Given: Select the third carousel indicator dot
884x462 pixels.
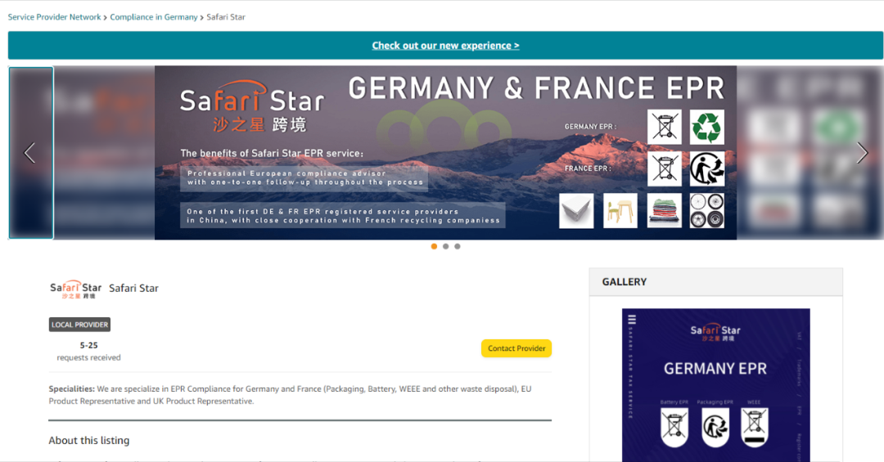Looking at the screenshot, I should coord(457,246).
